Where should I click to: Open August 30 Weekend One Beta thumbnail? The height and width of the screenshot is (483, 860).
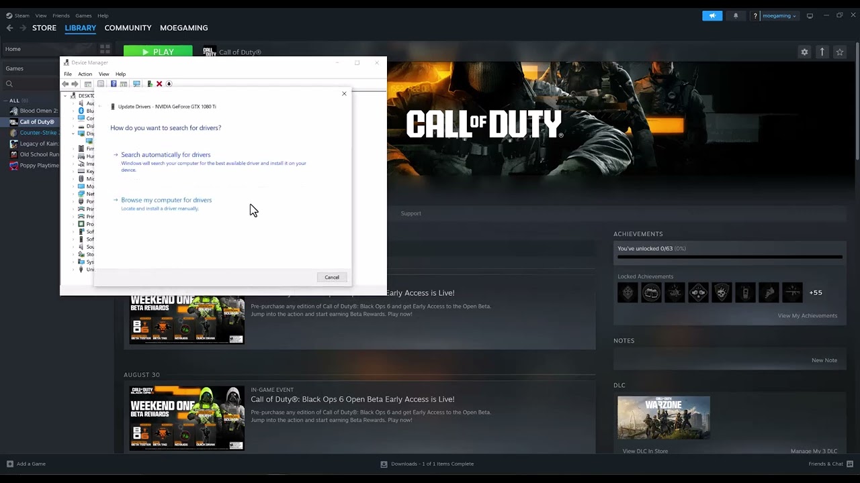point(187,418)
